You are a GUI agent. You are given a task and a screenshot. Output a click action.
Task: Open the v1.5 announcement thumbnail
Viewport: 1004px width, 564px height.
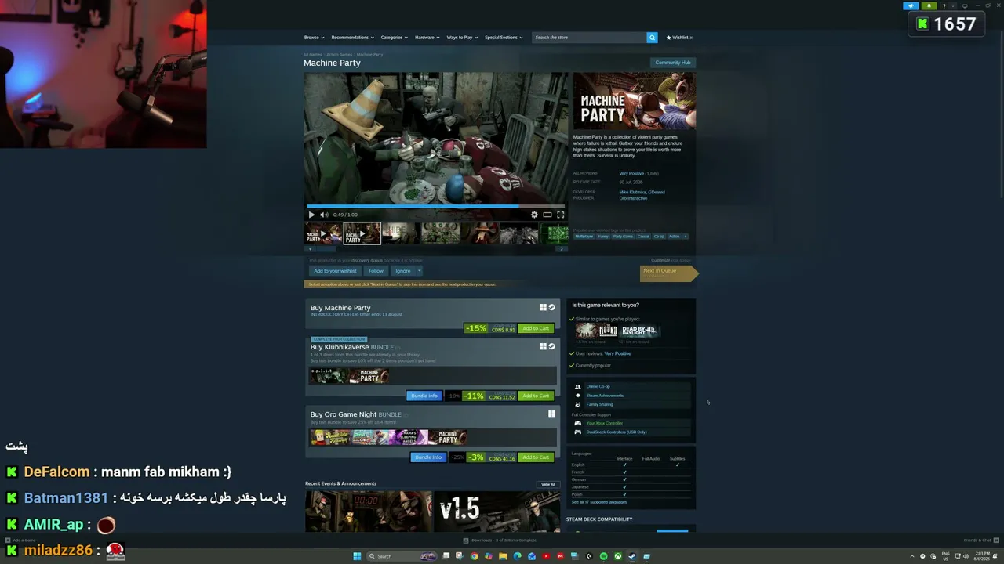(x=497, y=512)
